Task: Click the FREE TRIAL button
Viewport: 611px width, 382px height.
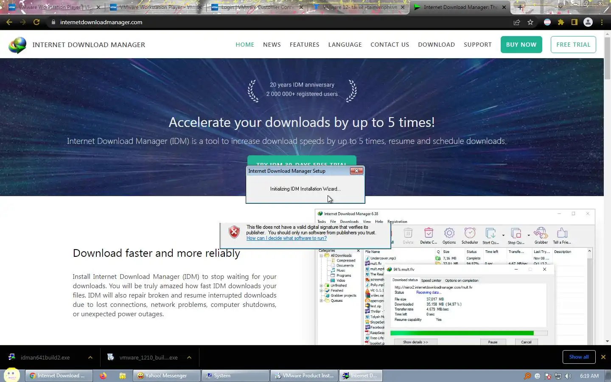Action: [573, 45]
